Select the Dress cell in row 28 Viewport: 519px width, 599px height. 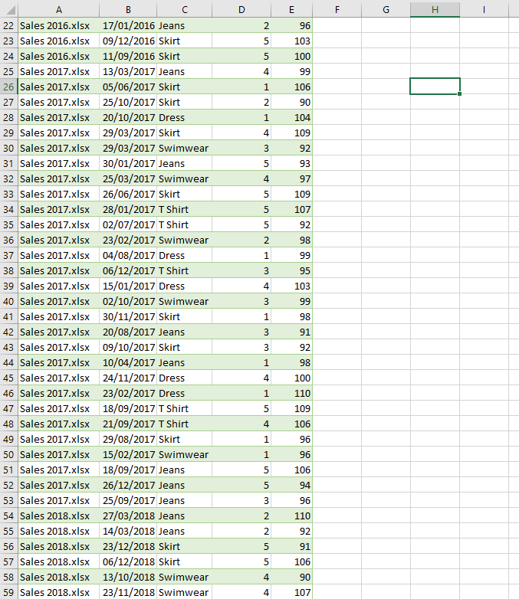(185, 117)
